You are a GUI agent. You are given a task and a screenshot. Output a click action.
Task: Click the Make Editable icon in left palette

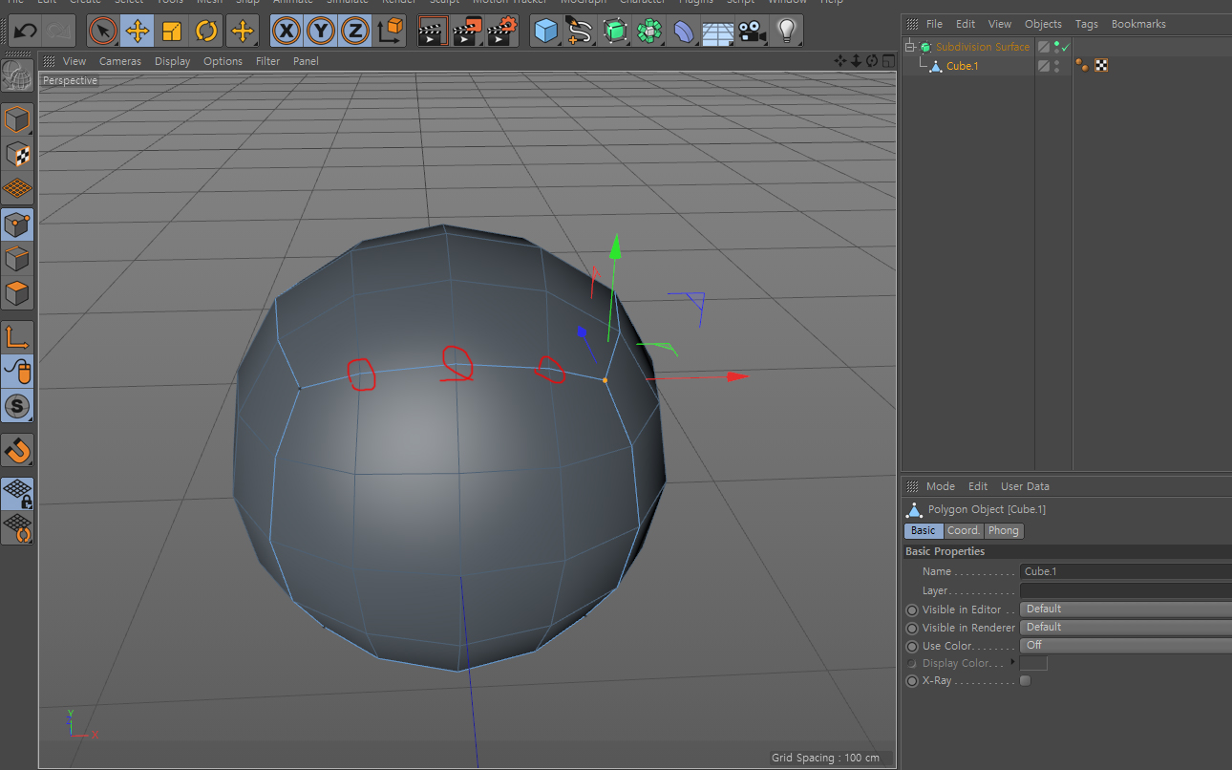click(17, 77)
